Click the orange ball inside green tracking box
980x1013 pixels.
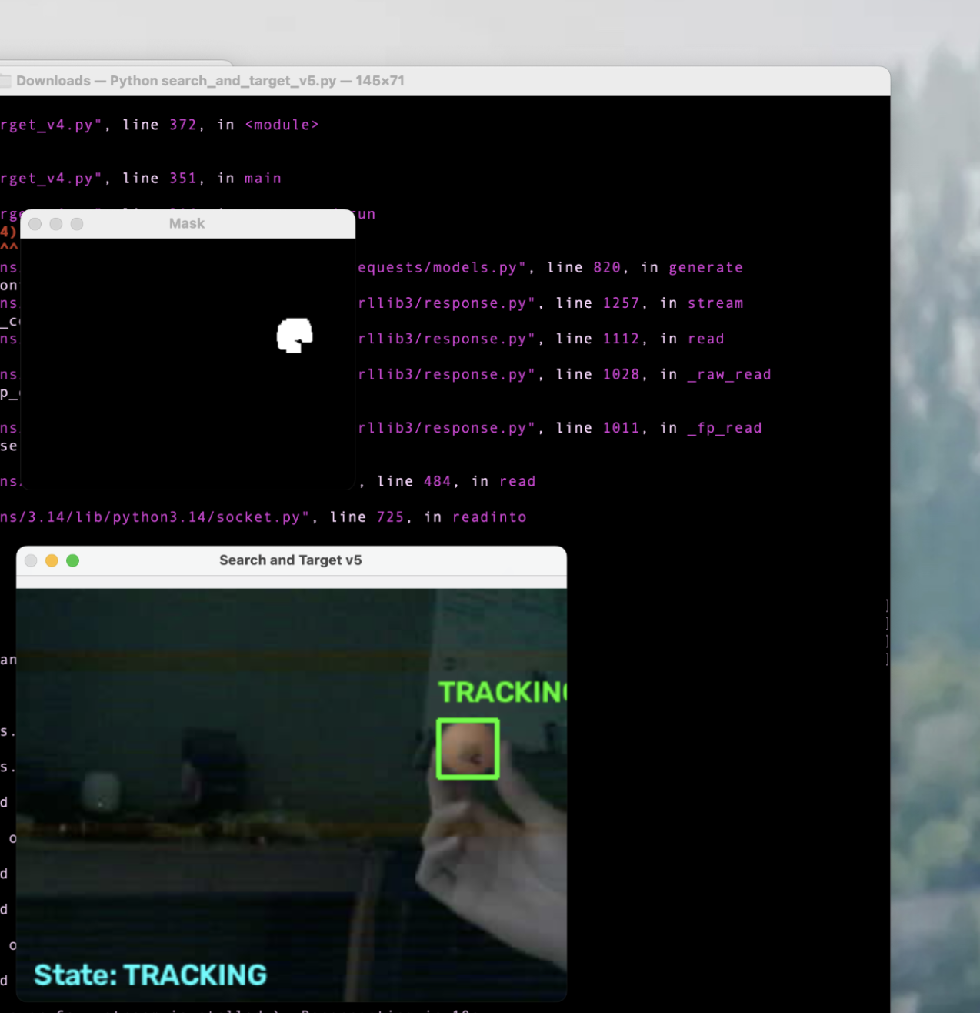pos(468,748)
